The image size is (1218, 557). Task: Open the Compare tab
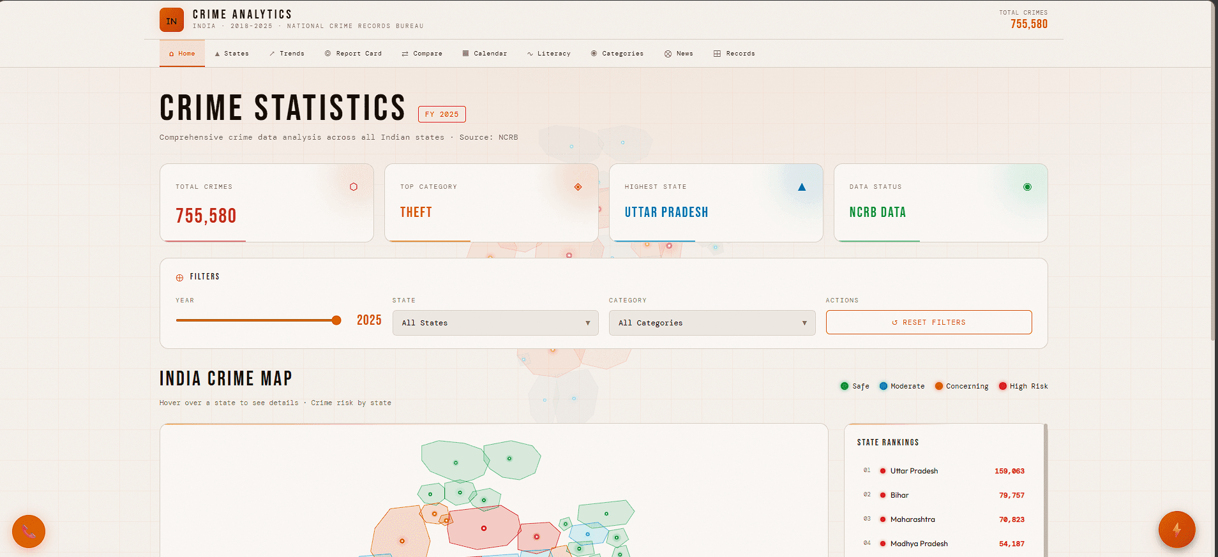[422, 54]
